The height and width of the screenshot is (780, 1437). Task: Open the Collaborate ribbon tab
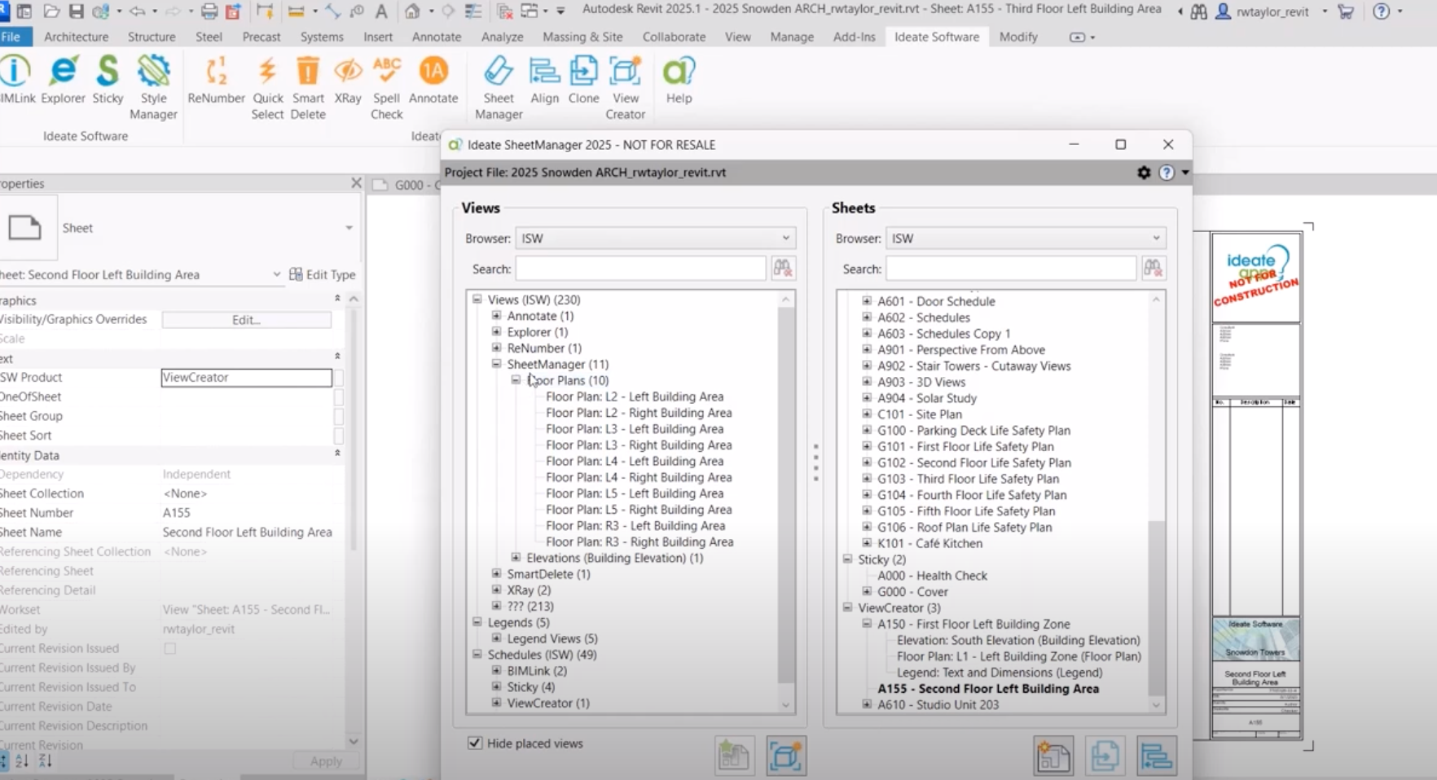[x=674, y=37]
